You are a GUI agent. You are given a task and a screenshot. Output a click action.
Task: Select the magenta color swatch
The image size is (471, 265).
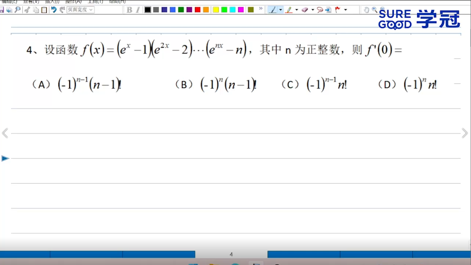tap(241, 10)
